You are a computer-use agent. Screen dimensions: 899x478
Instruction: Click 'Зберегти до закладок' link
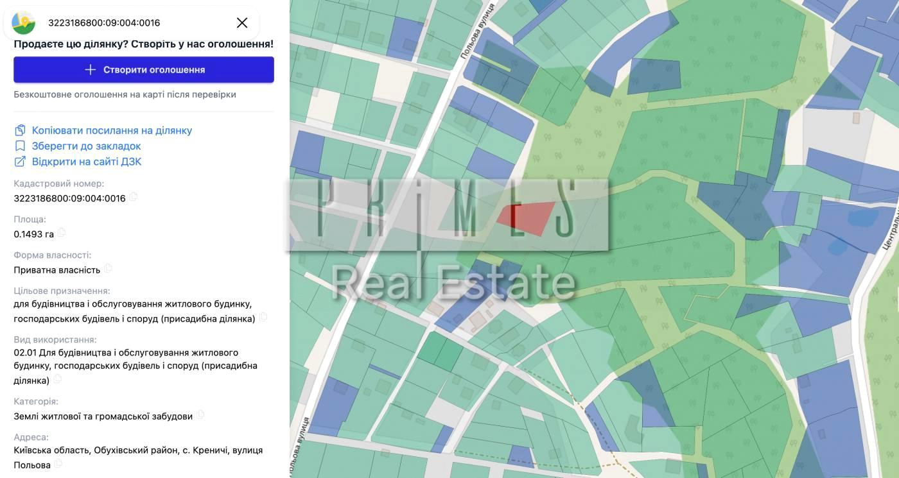coord(86,146)
